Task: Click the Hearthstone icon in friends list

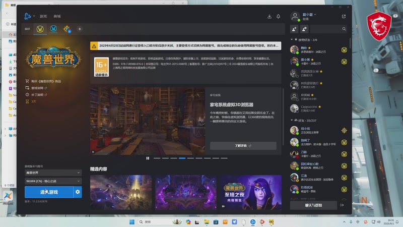Action: click(x=344, y=131)
